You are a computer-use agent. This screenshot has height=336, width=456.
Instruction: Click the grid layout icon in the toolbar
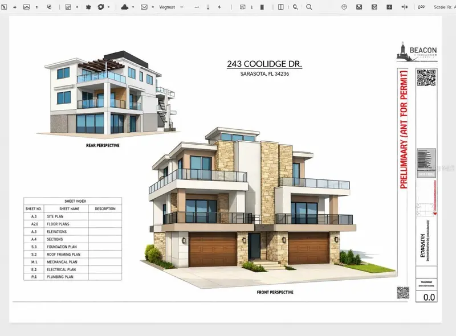click(68, 7)
